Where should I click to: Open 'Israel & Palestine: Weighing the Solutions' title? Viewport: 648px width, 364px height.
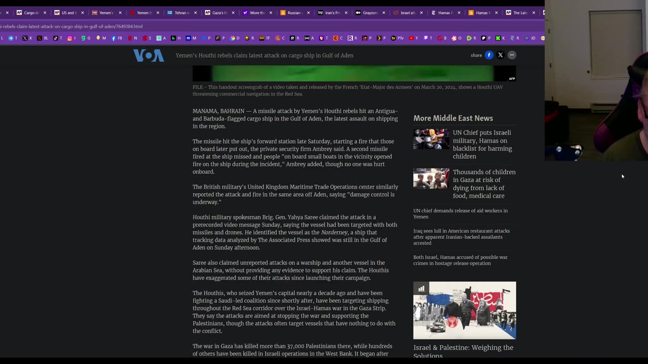463,351
